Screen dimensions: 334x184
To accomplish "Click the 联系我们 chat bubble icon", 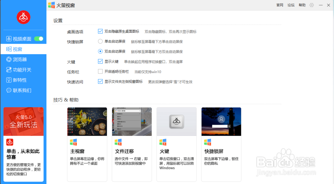I will click(x=9, y=90).
